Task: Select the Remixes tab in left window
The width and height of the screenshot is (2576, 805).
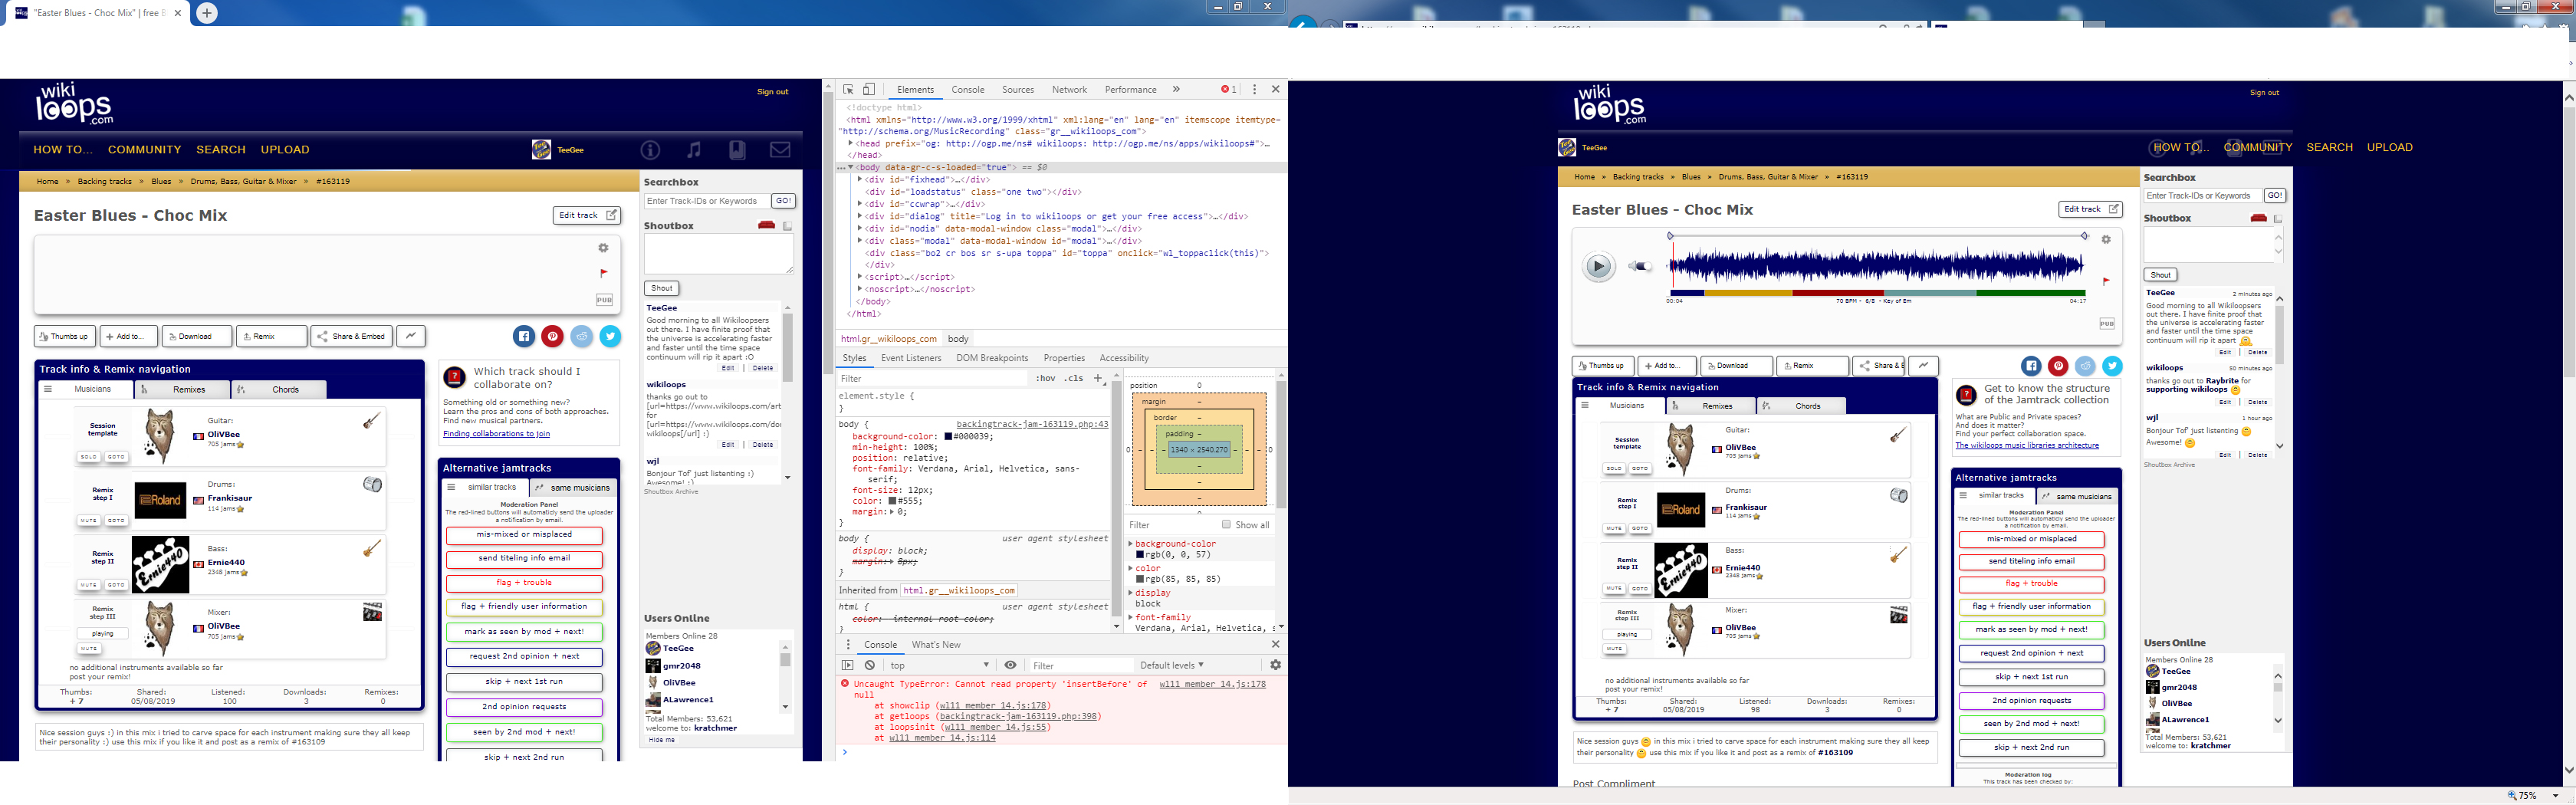Action: point(183,390)
